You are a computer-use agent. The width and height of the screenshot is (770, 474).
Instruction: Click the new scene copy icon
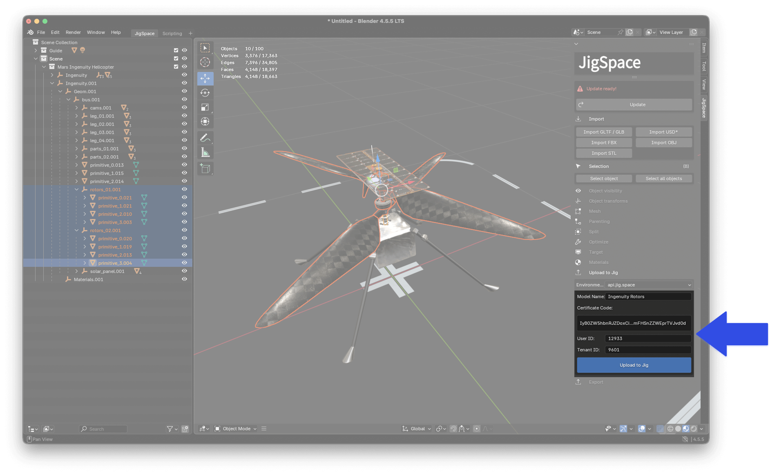(x=629, y=32)
